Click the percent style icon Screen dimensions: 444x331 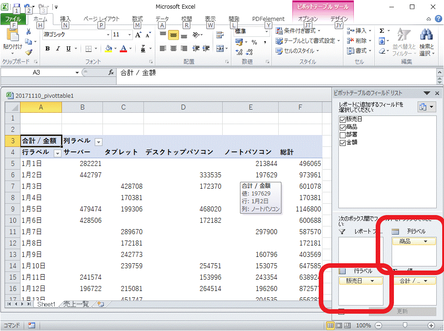click(254, 42)
